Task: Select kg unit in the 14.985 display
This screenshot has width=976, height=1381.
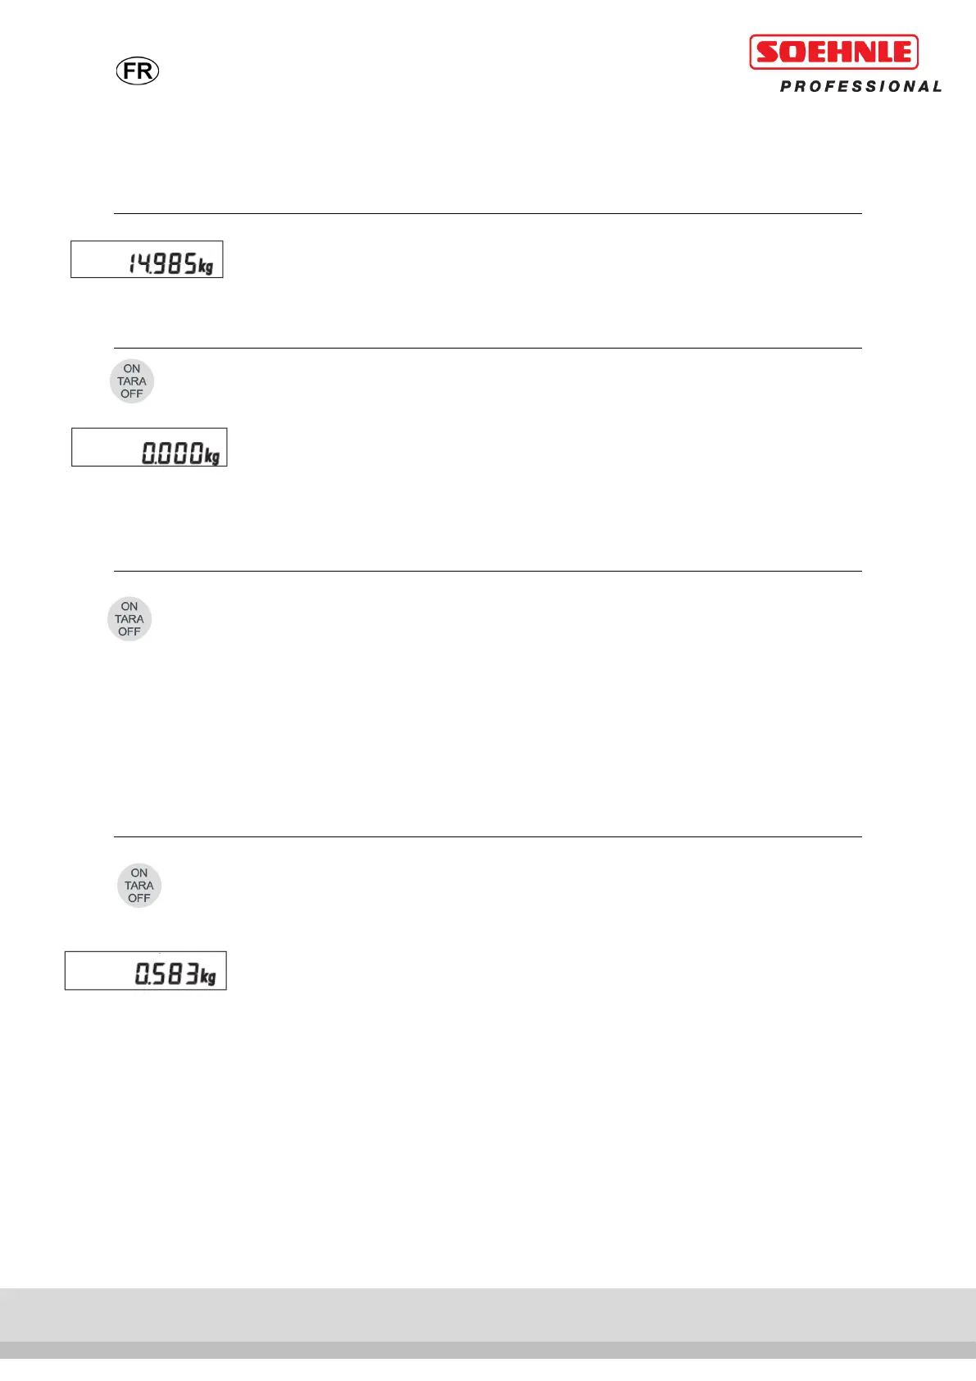Action: (x=206, y=267)
